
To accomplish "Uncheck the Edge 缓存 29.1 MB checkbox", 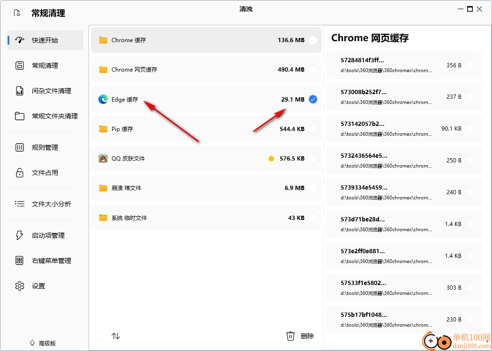I will [x=313, y=99].
